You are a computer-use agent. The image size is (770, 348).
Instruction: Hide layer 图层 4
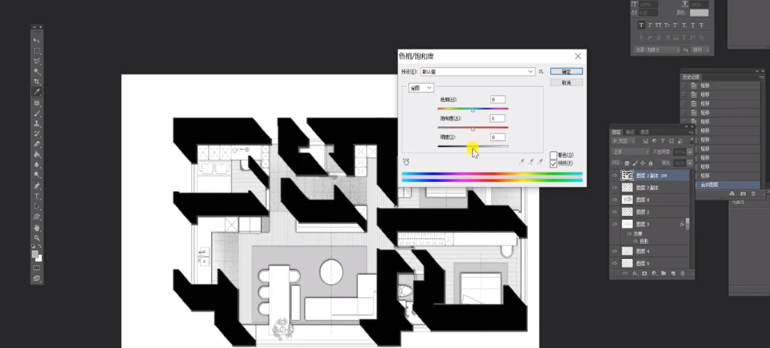[615, 251]
